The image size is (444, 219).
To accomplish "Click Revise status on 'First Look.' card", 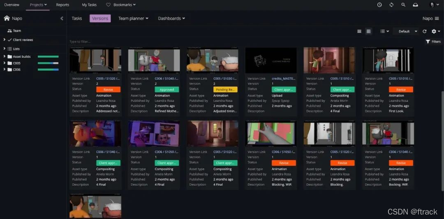I will tap(401, 89).
